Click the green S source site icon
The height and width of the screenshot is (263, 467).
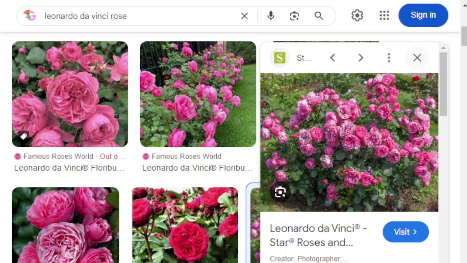tap(280, 58)
